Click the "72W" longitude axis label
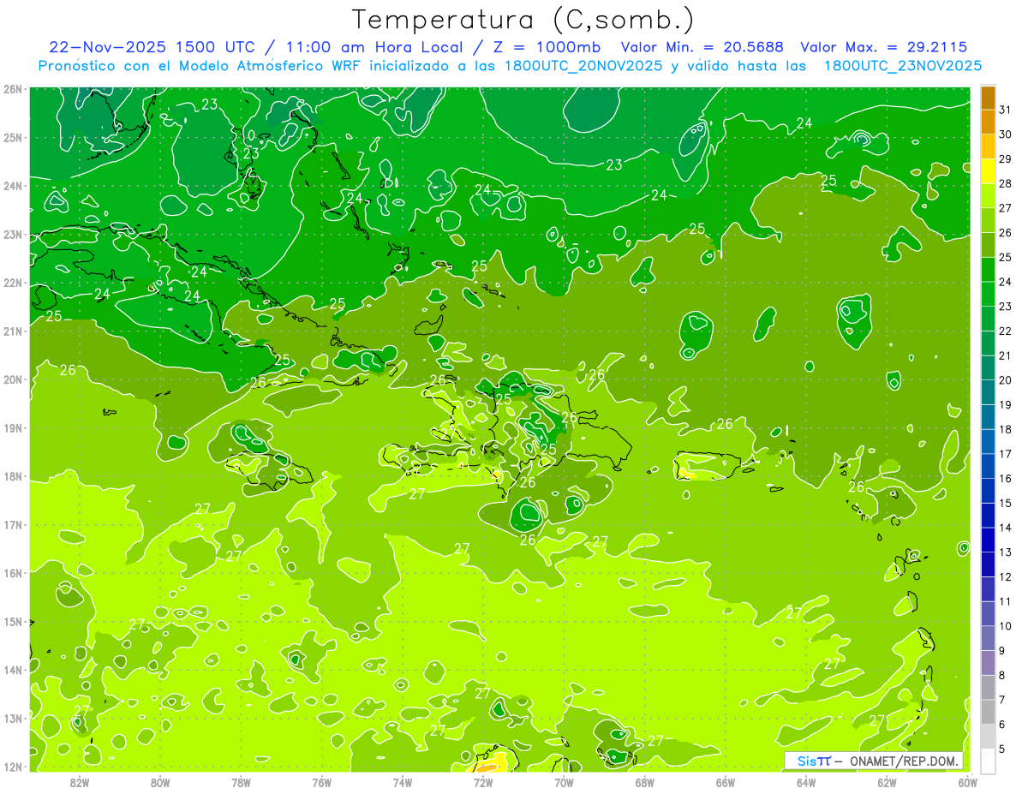 point(483,782)
